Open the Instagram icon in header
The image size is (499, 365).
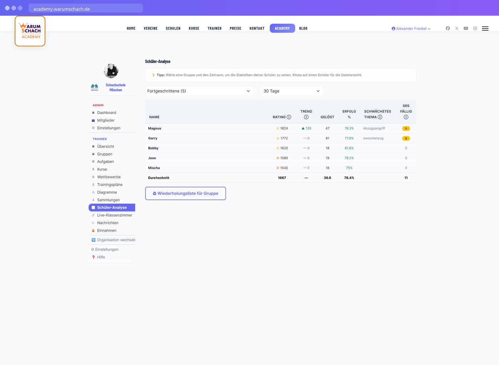[475, 28]
